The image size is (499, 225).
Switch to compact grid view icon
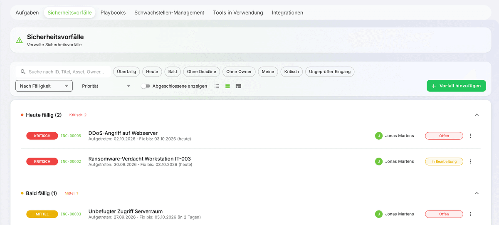pyautogui.click(x=217, y=86)
